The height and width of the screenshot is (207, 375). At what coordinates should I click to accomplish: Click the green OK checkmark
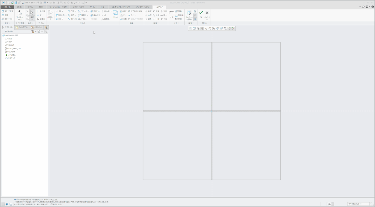(201, 13)
